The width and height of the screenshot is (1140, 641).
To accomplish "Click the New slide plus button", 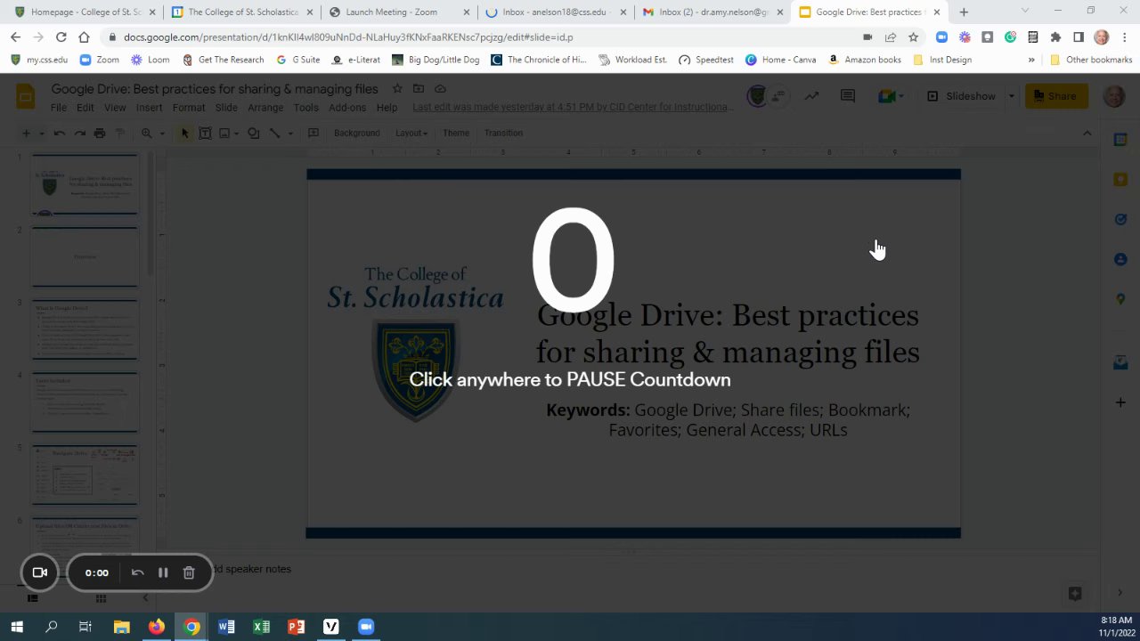I will click(x=26, y=133).
